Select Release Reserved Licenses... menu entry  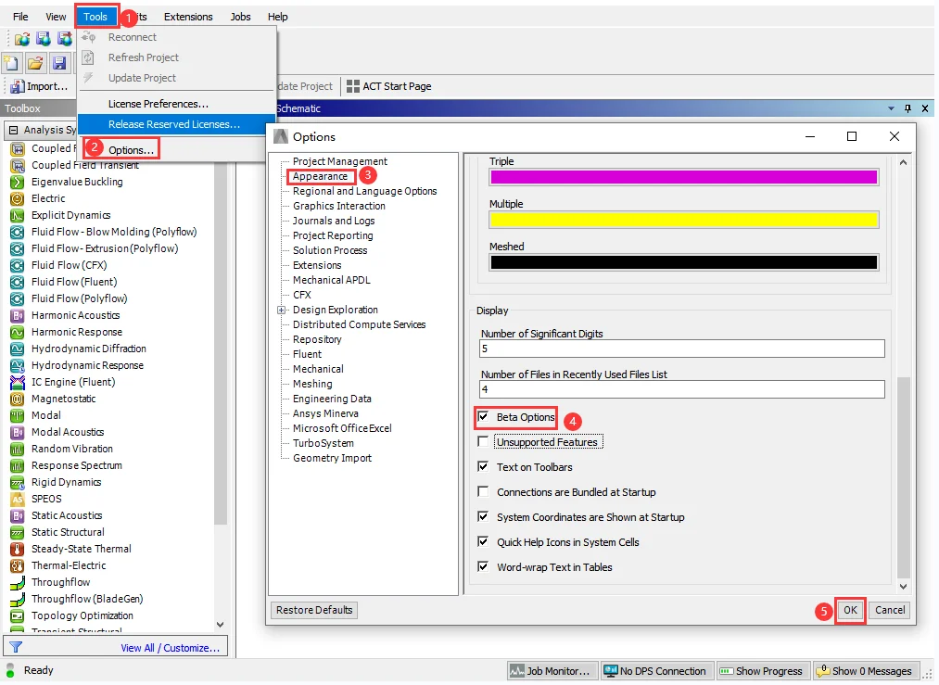[176, 124]
